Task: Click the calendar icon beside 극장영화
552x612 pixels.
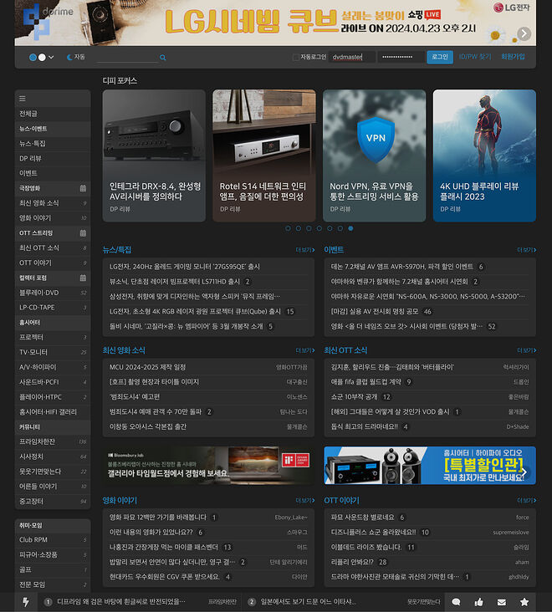Action: click(83, 188)
